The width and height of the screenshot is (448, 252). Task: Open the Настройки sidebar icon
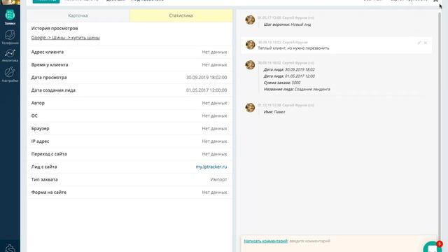(x=10, y=75)
